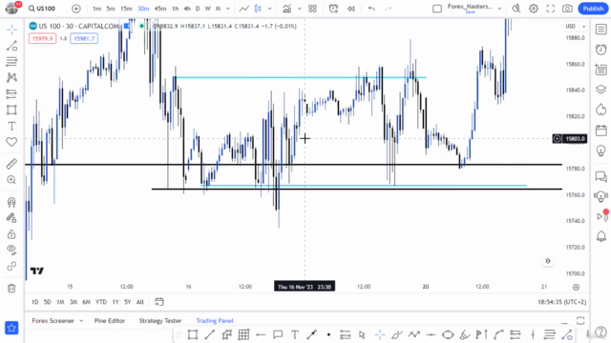Switch to daily D timeframe

coord(198,9)
